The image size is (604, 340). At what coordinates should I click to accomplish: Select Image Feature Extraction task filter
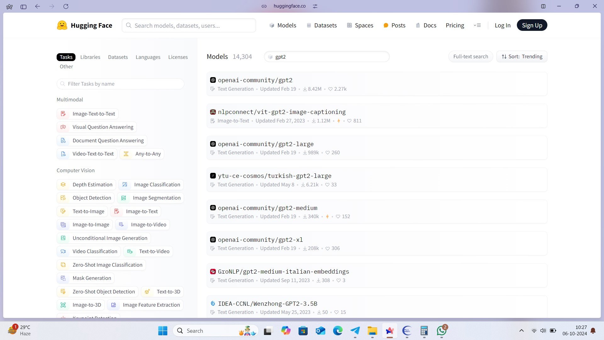pyautogui.click(x=145, y=305)
